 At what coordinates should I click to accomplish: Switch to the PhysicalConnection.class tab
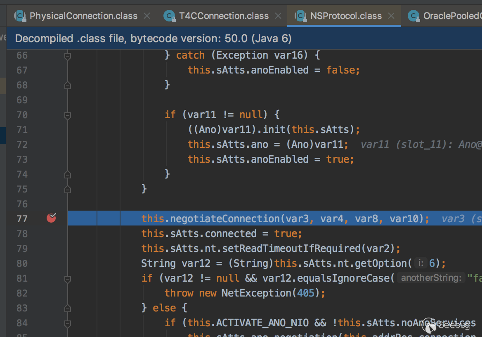tap(83, 16)
